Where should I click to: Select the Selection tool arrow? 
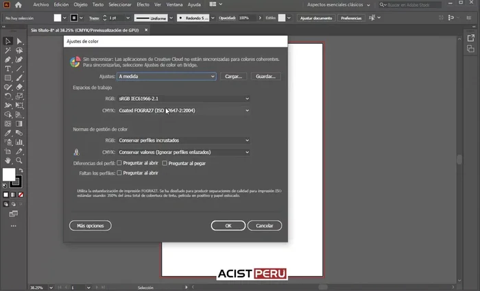tap(8, 41)
